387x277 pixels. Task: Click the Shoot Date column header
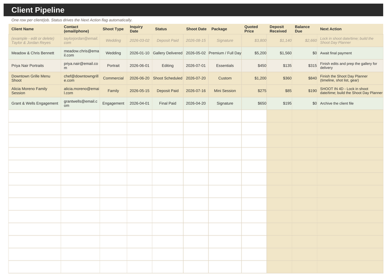(196, 29)
